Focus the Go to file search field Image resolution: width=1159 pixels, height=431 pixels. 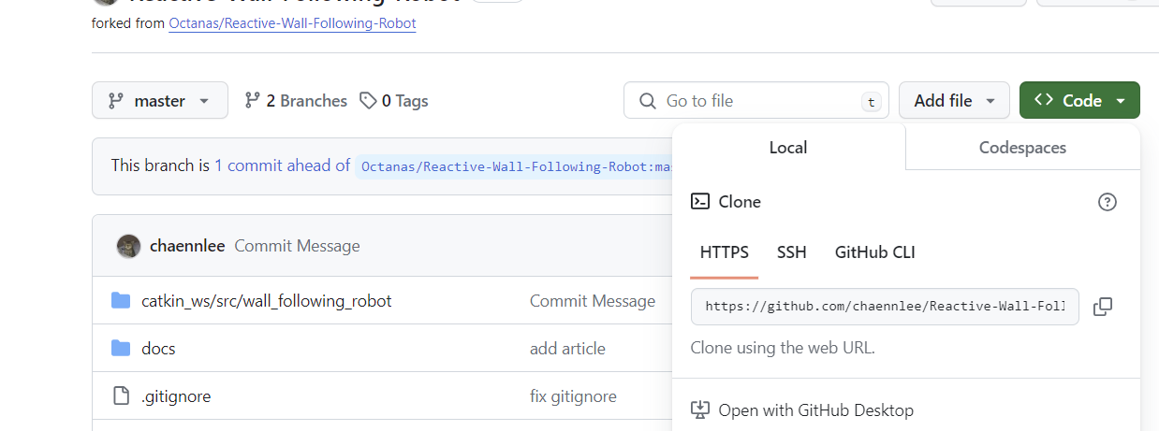coord(756,101)
